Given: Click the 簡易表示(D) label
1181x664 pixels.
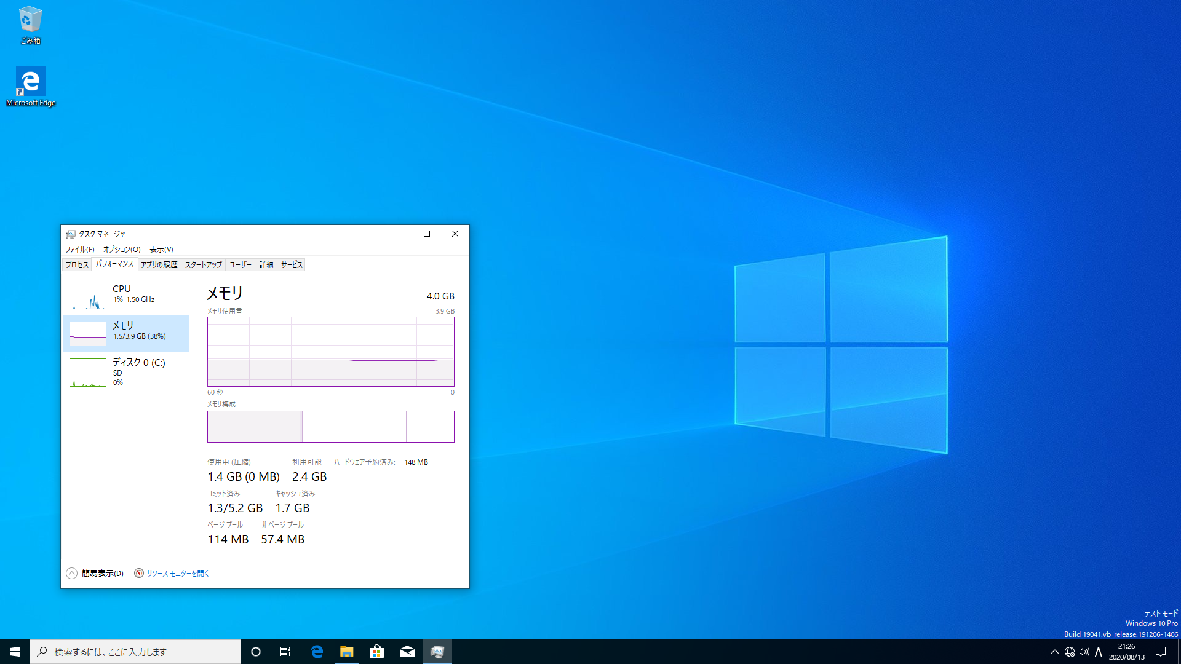Looking at the screenshot, I should (103, 574).
